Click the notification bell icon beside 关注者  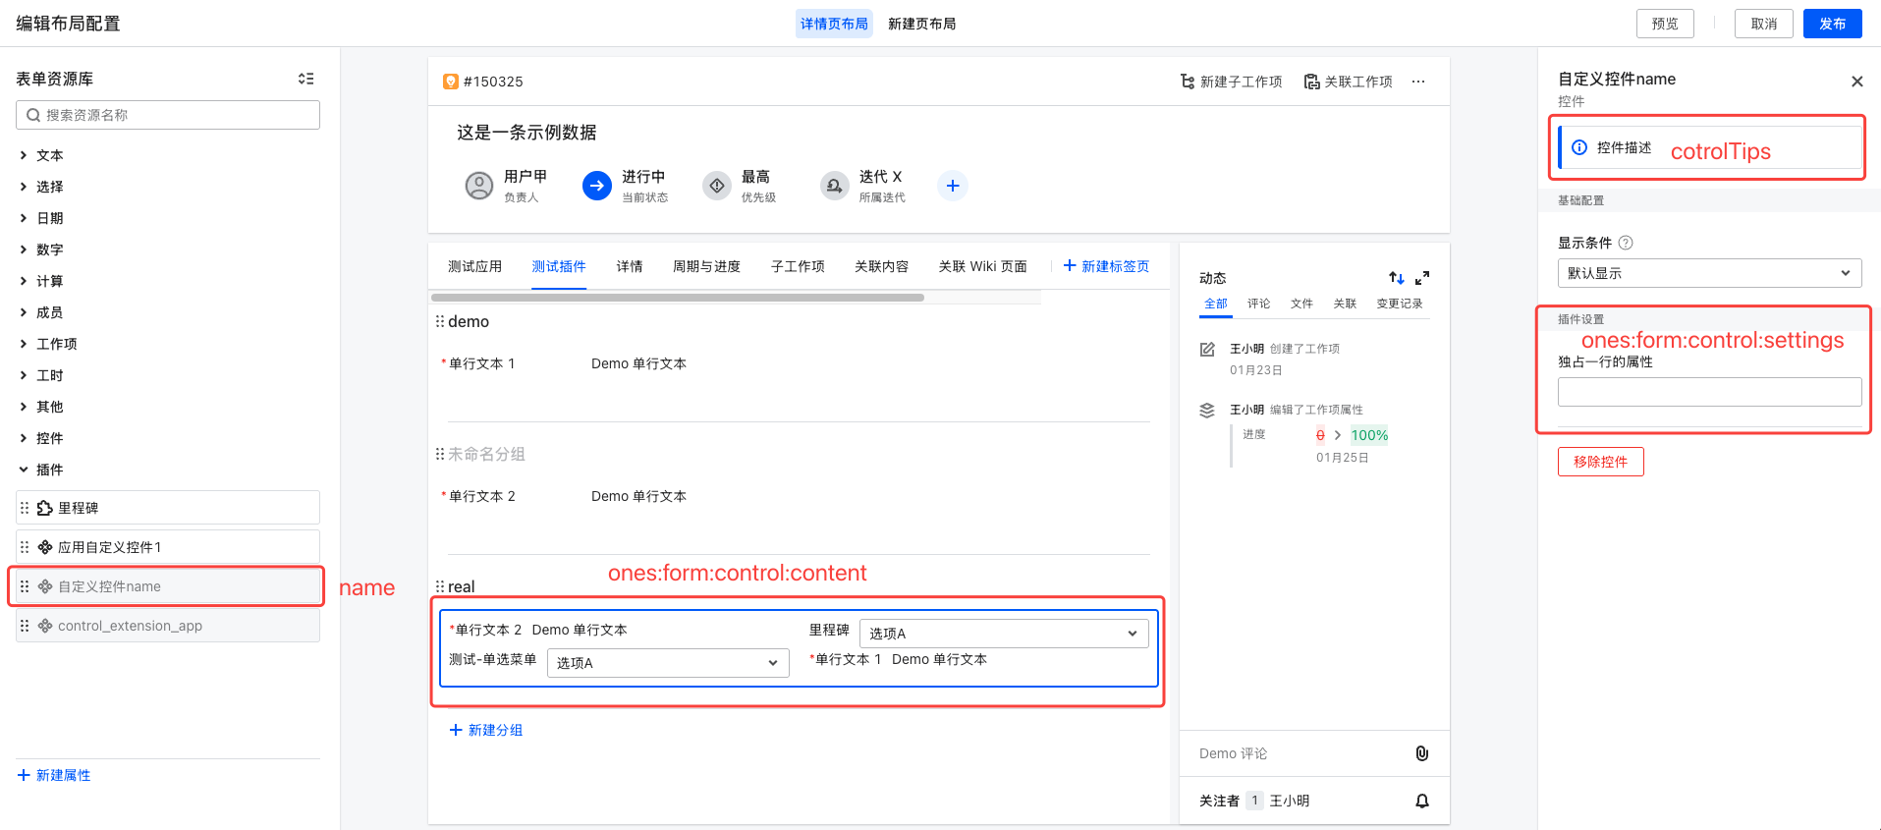pyautogui.click(x=1421, y=801)
